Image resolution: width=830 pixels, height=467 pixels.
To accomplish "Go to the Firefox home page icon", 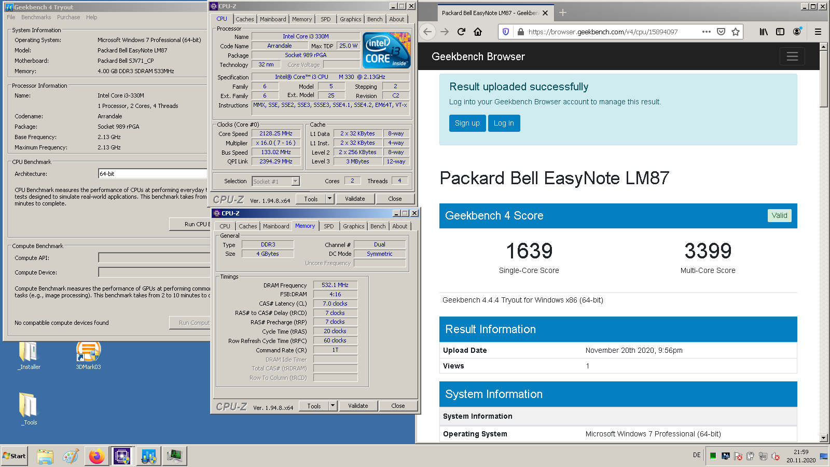I will tap(478, 32).
